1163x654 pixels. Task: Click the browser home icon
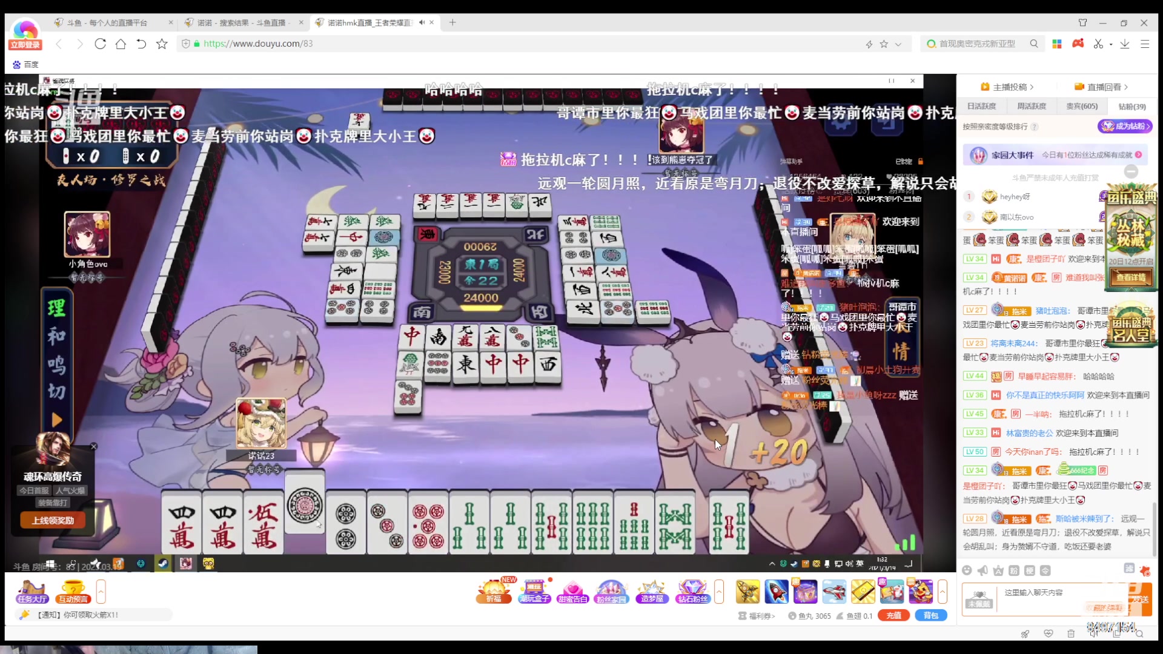[x=121, y=44]
